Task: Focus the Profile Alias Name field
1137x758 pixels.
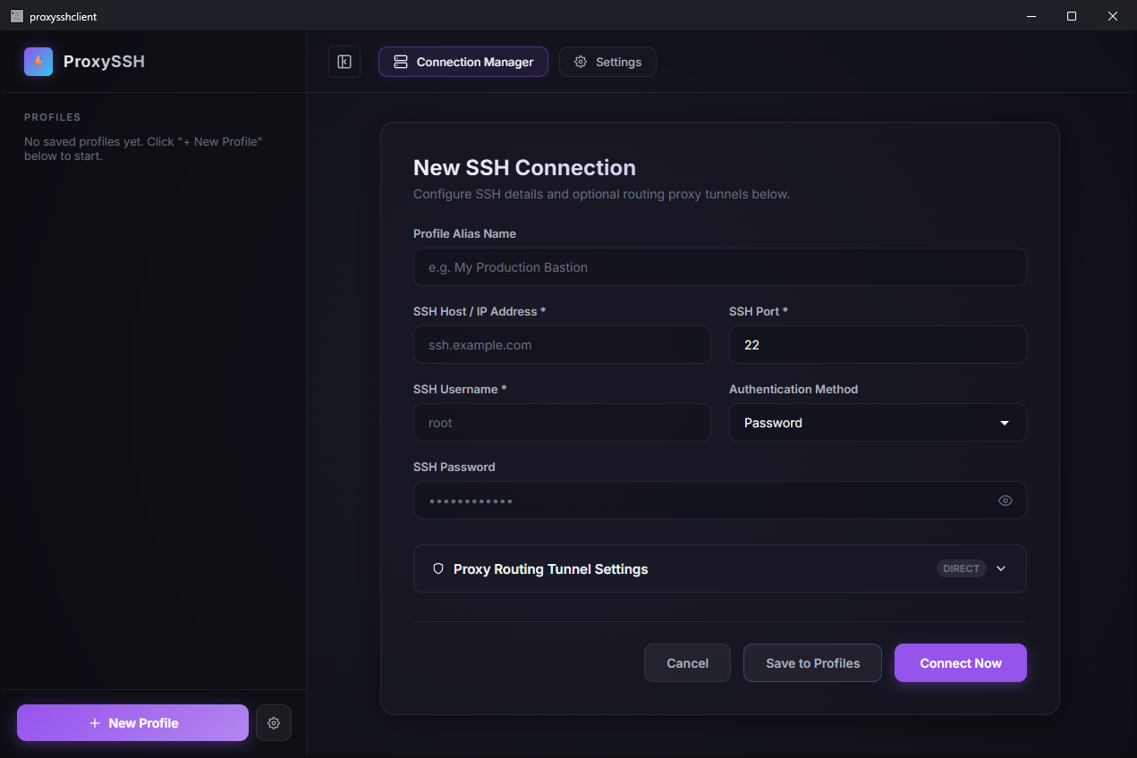Action: tap(719, 267)
